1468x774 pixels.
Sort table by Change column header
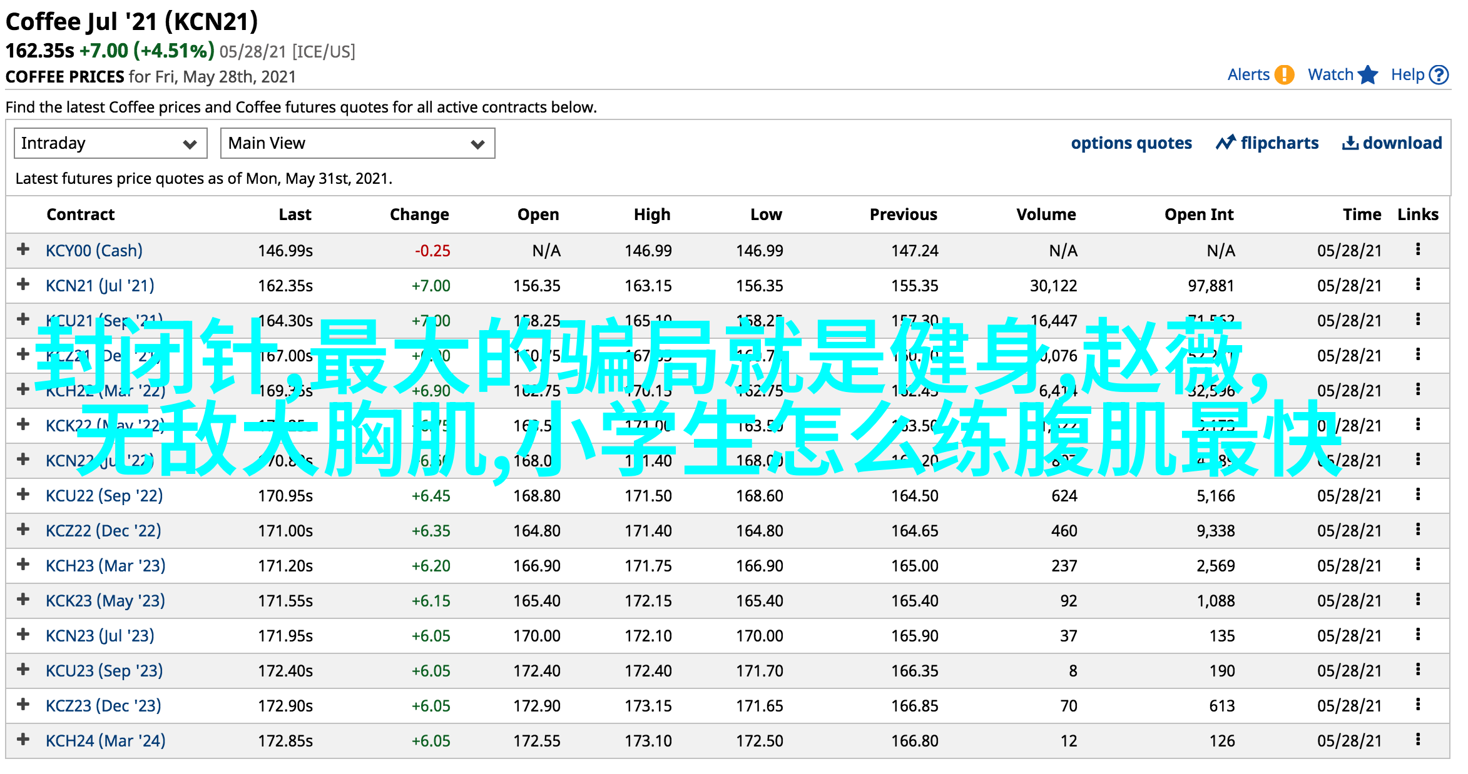point(419,214)
